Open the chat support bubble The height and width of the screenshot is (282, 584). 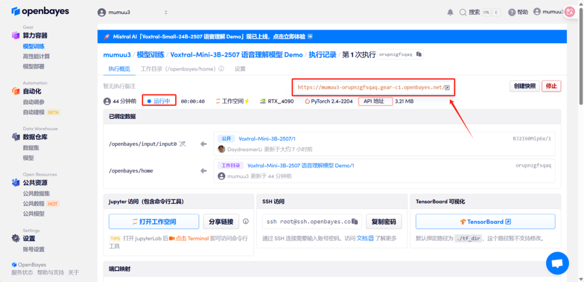(x=557, y=264)
